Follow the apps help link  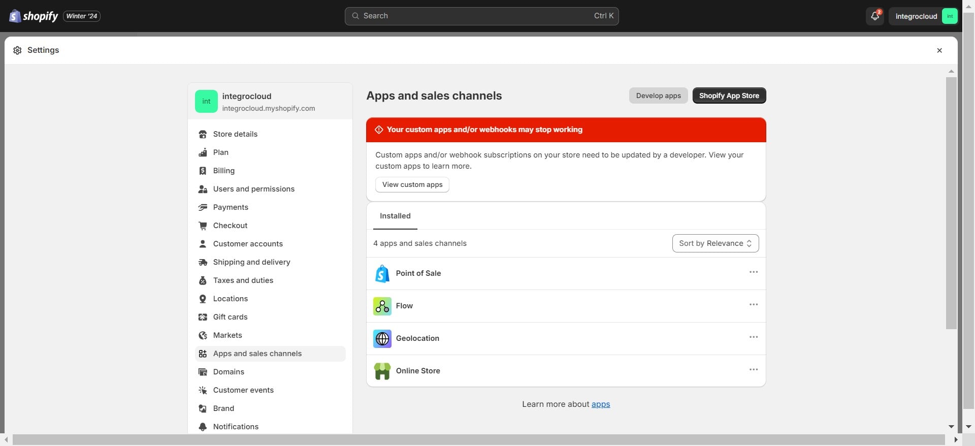(600, 404)
